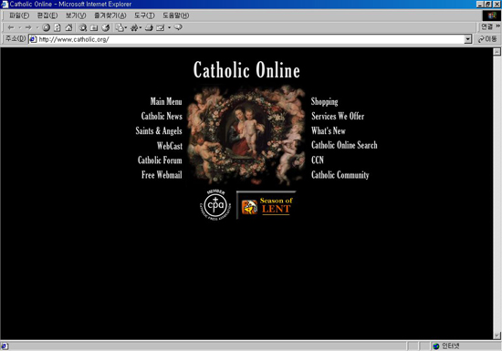Expand the 연결 links toolbar chevron
Viewport: 502px width, 351px height.
(497, 26)
